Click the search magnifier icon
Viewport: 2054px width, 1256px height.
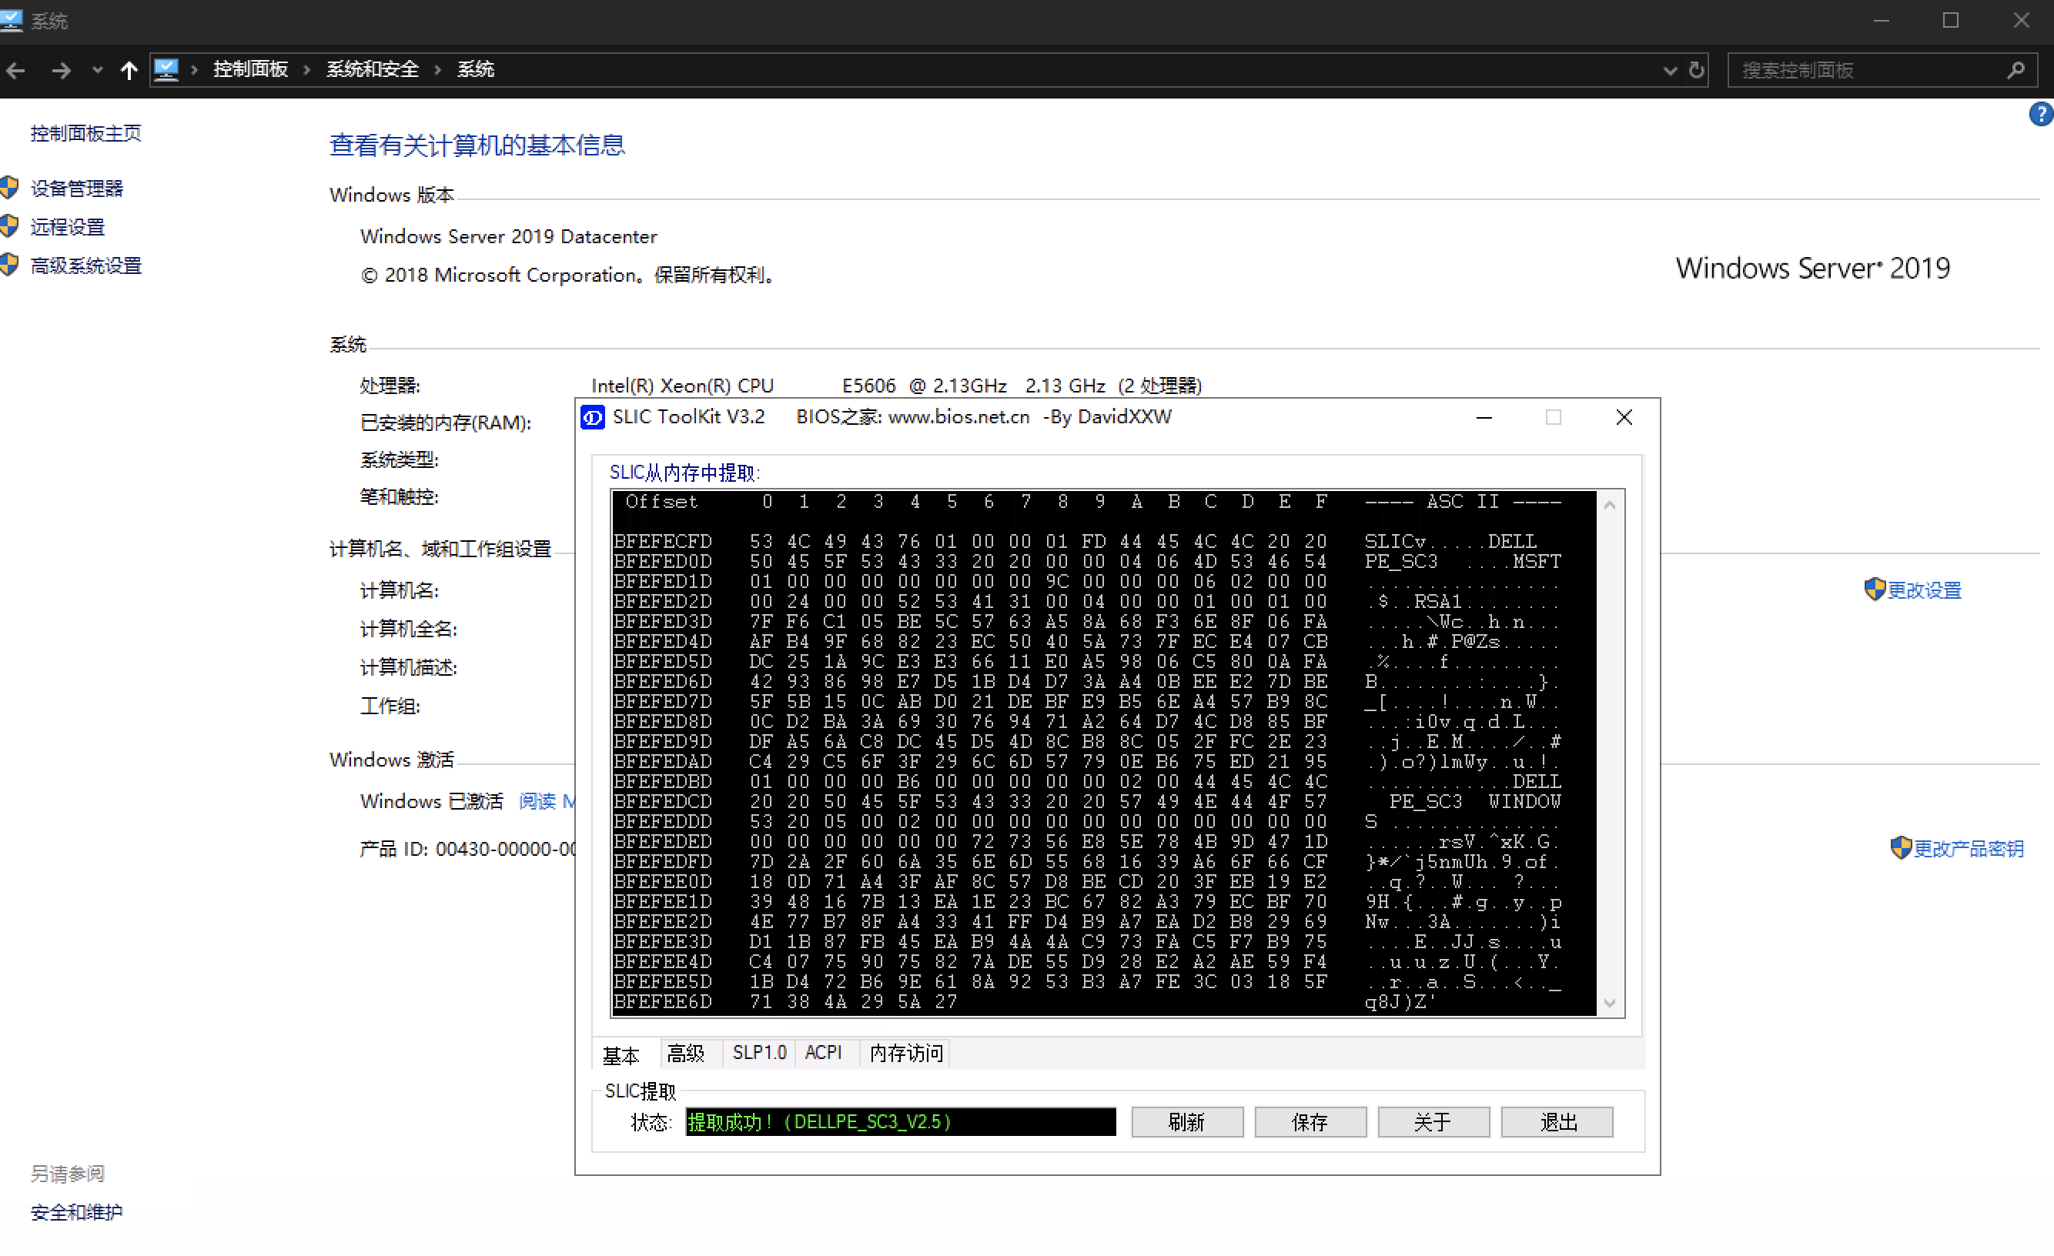(2016, 71)
